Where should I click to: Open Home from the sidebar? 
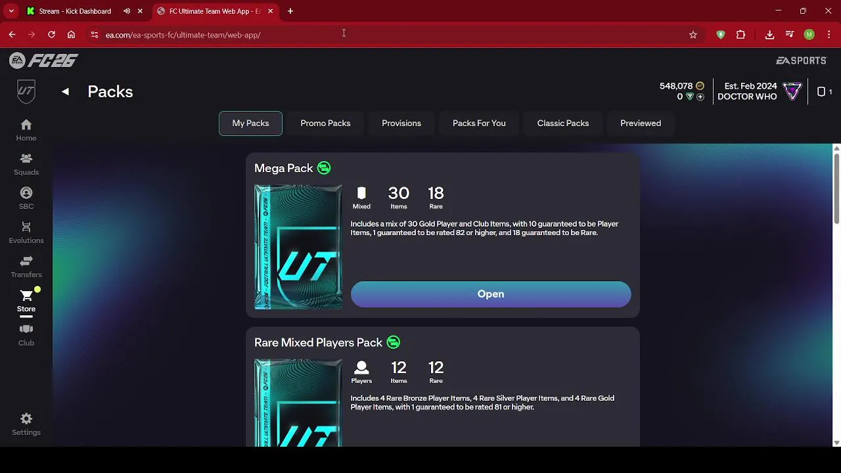[x=26, y=130]
